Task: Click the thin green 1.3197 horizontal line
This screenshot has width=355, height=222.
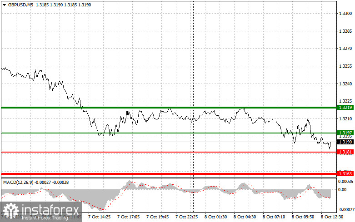Action: [x=169, y=133]
